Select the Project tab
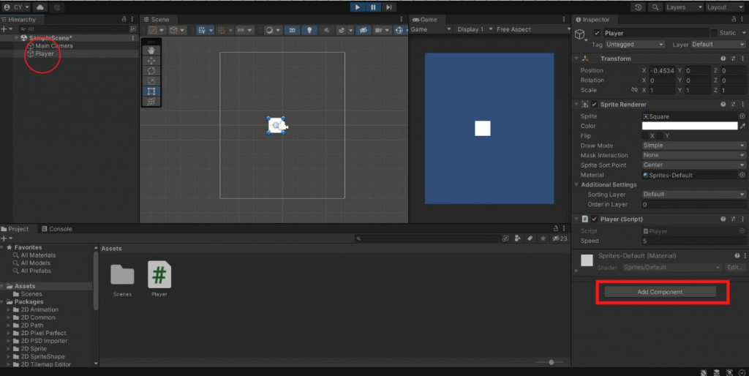This screenshot has width=749, height=376. point(15,229)
